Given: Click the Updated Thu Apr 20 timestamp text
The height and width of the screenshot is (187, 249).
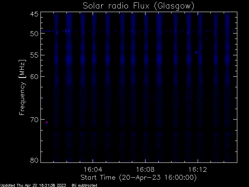Looking at the screenshot, I should pyautogui.click(x=33, y=185).
